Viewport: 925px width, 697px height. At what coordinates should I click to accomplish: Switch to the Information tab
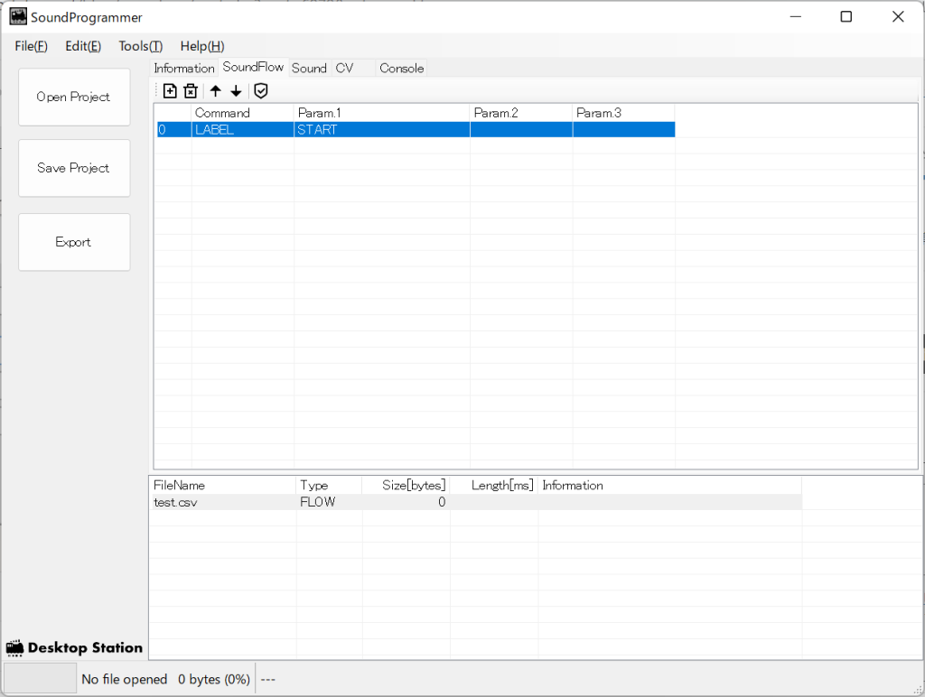coord(184,69)
